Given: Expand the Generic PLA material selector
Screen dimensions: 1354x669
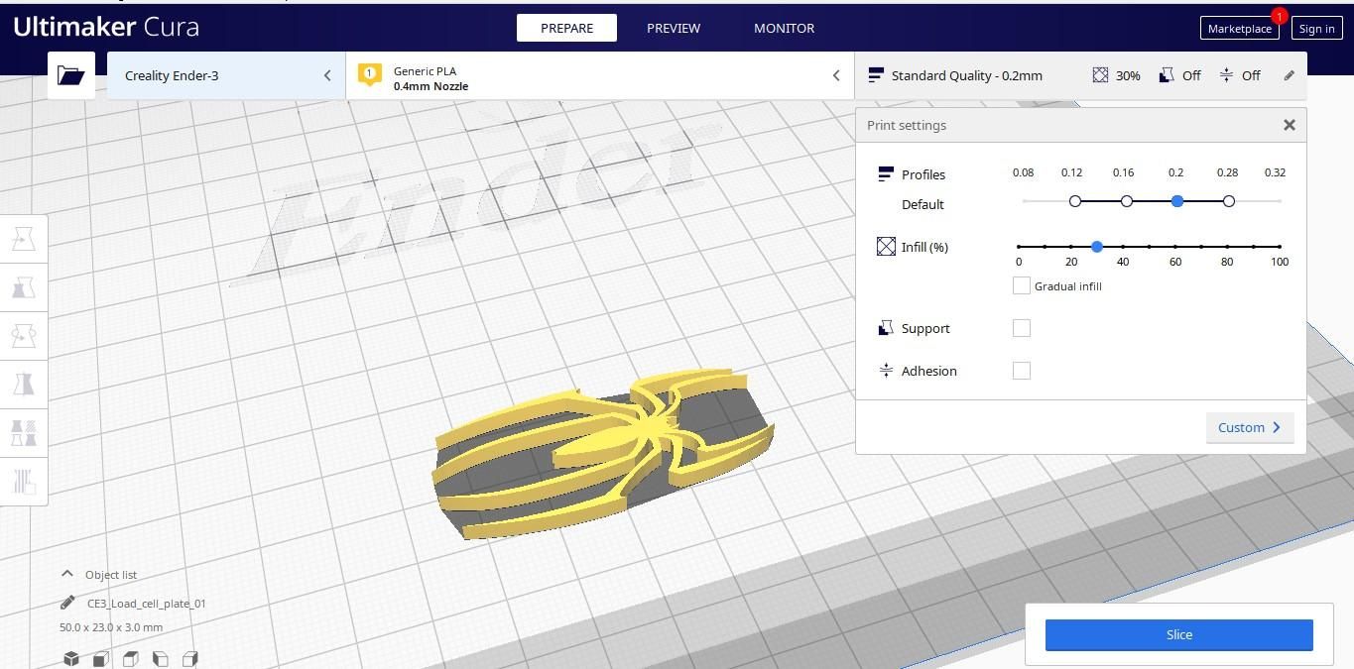Looking at the screenshot, I should point(599,75).
